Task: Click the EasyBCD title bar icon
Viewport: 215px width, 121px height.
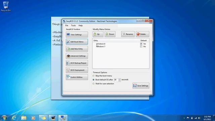Action: (64, 21)
